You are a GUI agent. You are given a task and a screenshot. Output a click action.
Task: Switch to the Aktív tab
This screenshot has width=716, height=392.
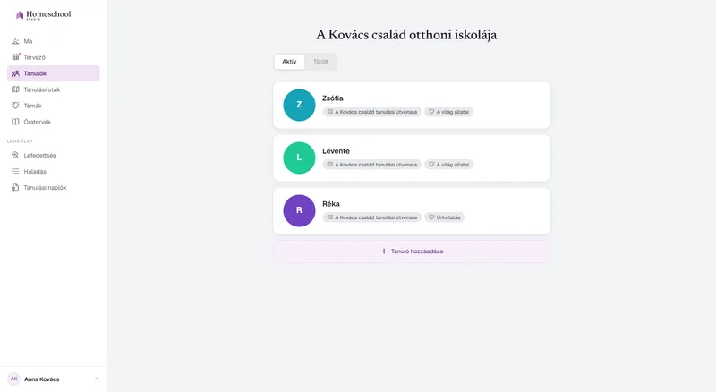pyautogui.click(x=289, y=62)
